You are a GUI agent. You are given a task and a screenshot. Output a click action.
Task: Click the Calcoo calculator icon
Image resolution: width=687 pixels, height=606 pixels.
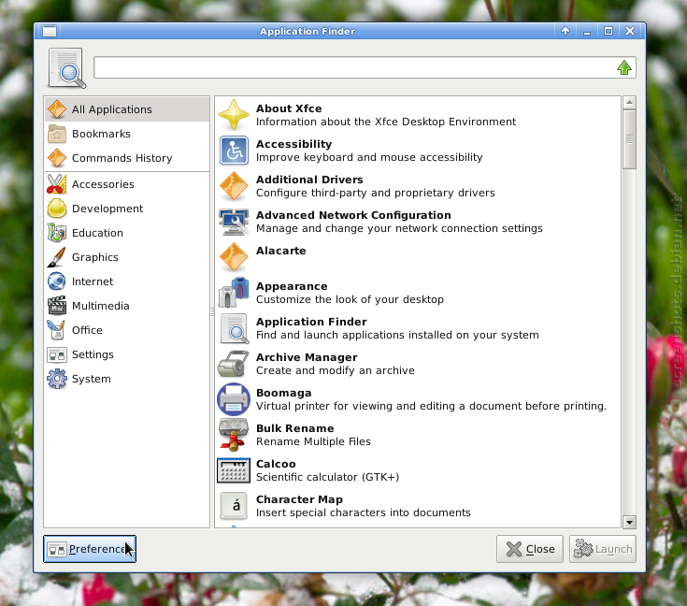pos(234,470)
